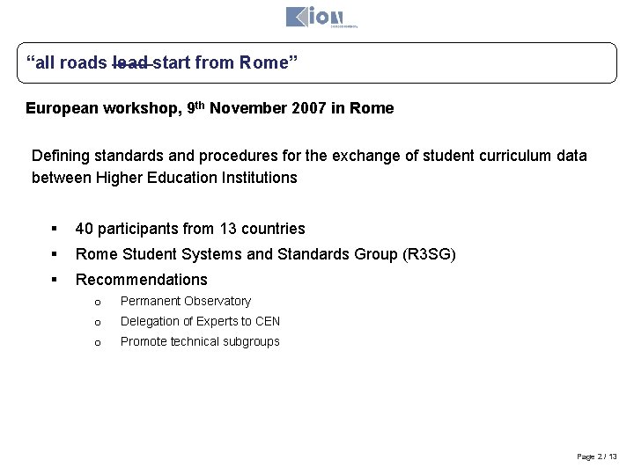Click the round bullet beside "Delegation of Experts"
Image resolution: width=634 pixels, height=475 pixels.
pyautogui.click(x=100, y=322)
